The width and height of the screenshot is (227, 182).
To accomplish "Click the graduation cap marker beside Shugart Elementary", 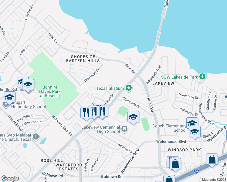I will tap(9, 97).
